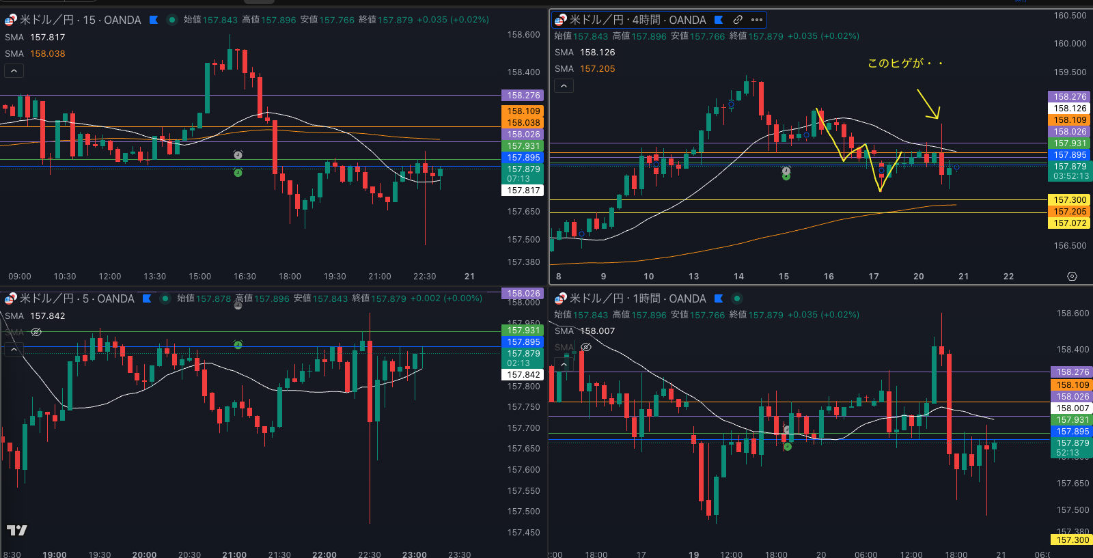Click the green alarm clock icon on 5-minute chart

point(238,345)
